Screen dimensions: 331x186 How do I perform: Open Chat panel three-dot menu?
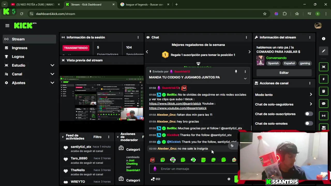point(246,37)
